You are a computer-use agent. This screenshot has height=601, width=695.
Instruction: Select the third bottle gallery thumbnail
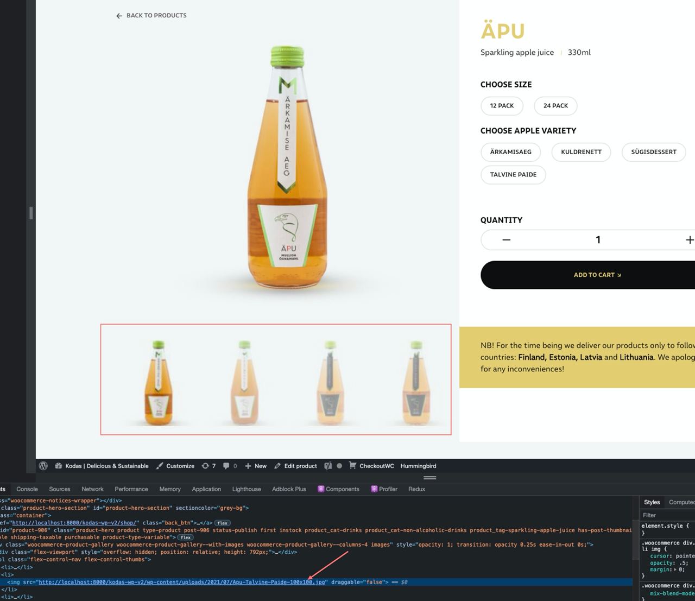(x=330, y=382)
